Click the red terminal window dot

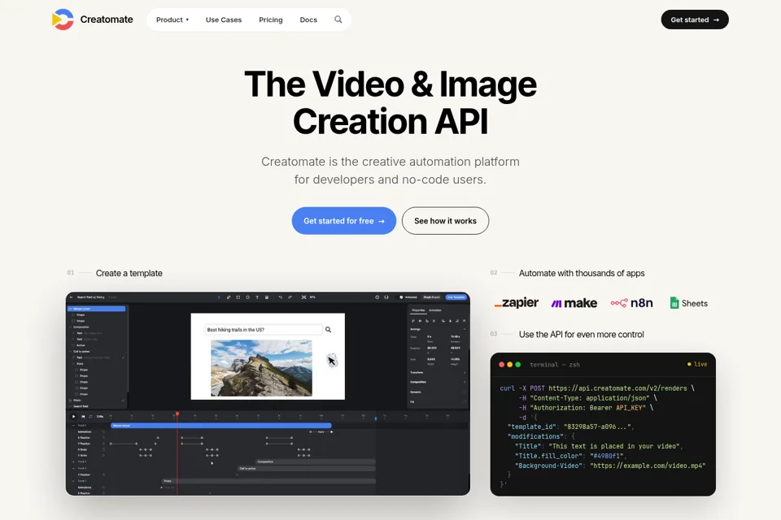(502, 364)
